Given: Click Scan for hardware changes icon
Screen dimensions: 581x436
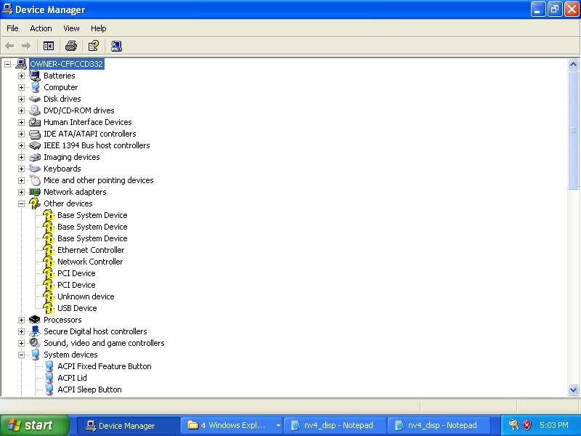Looking at the screenshot, I should click(116, 46).
